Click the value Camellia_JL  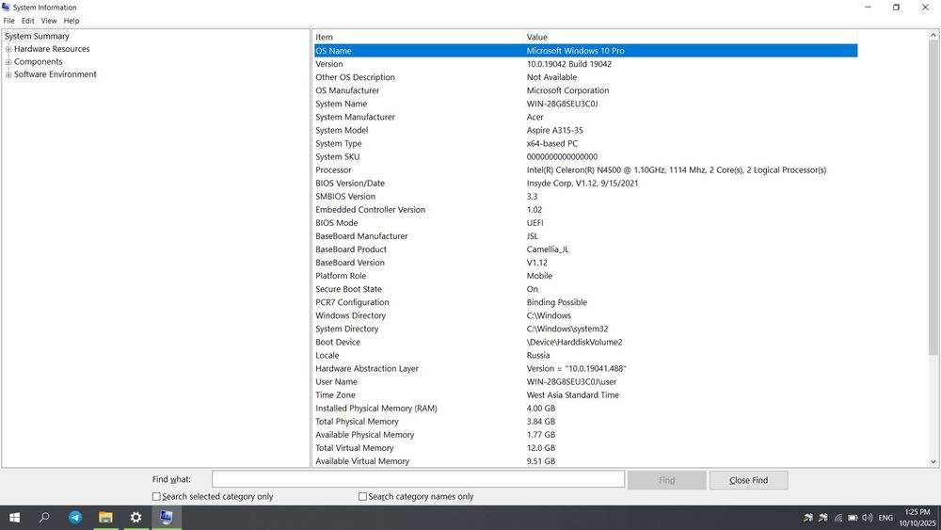548,249
